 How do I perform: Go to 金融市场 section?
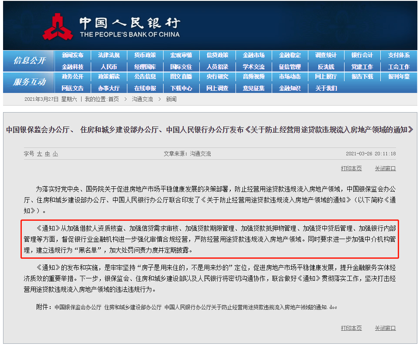(254, 55)
